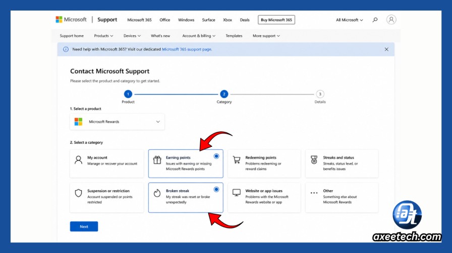452x253 pixels.
Task: Open the Xbox top menu item
Action: tap(228, 20)
